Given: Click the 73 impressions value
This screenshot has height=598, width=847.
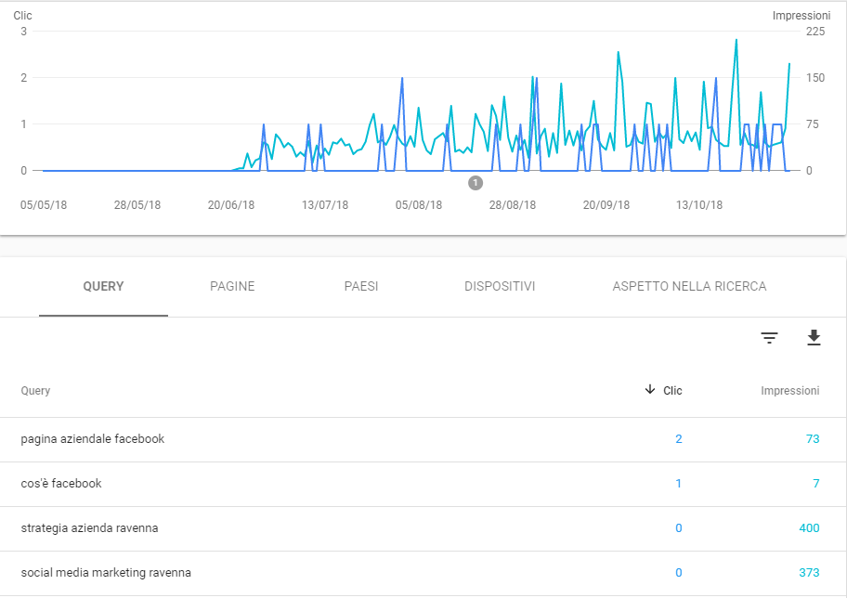Looking at the screenshot, I should click(812, 439).
